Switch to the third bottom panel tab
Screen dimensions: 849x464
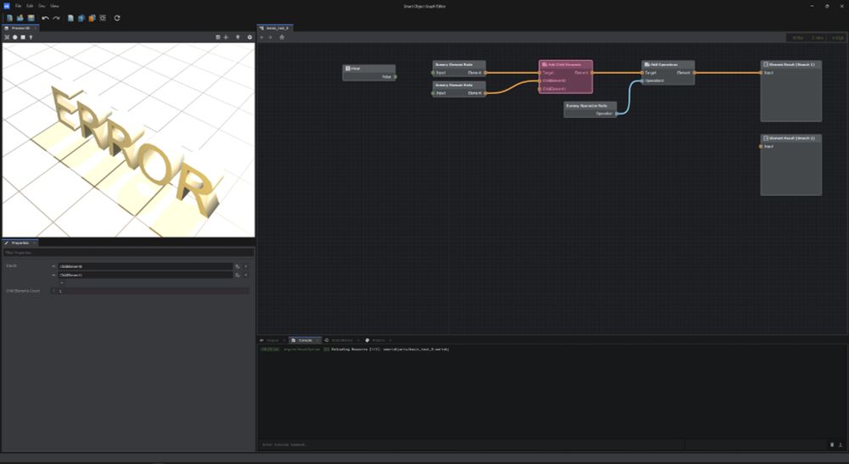tap(341, 340)
